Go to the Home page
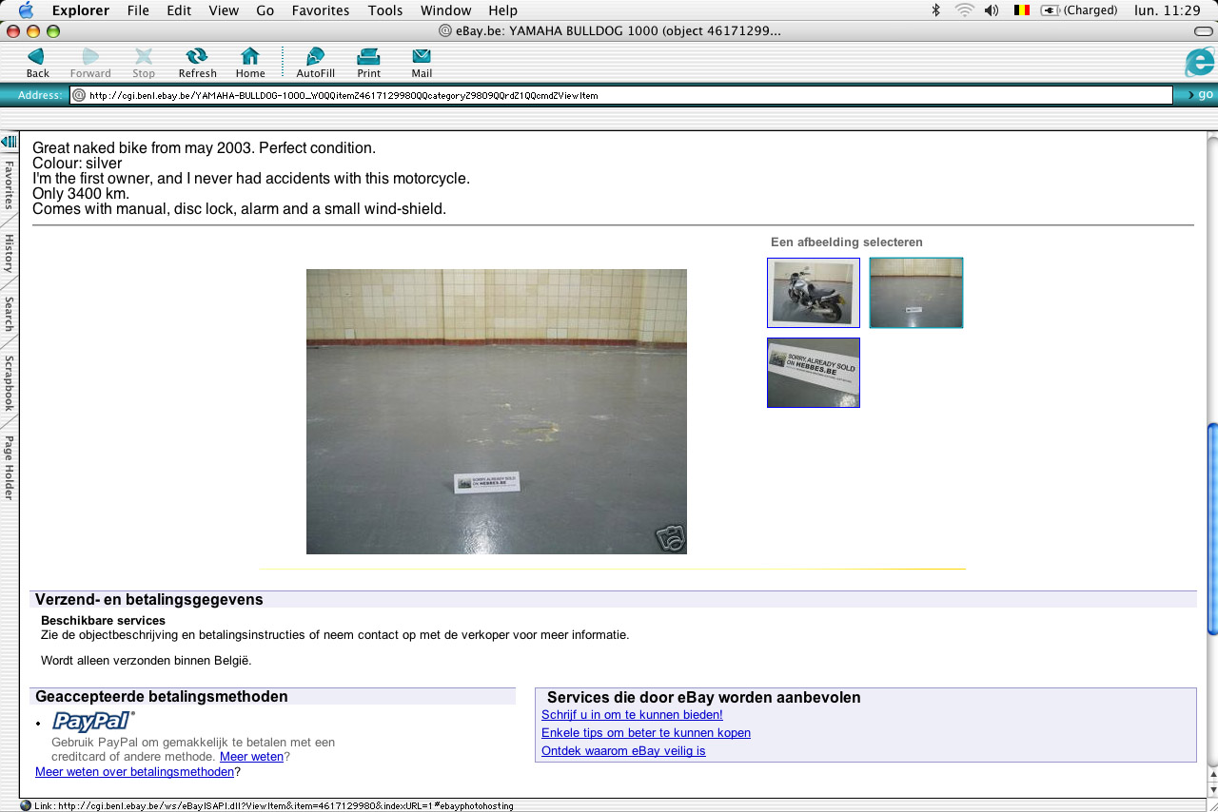The image size is (1218, 812). point(250,63)
